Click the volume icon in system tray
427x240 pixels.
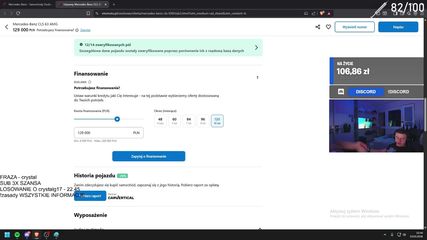coord(404,235)
